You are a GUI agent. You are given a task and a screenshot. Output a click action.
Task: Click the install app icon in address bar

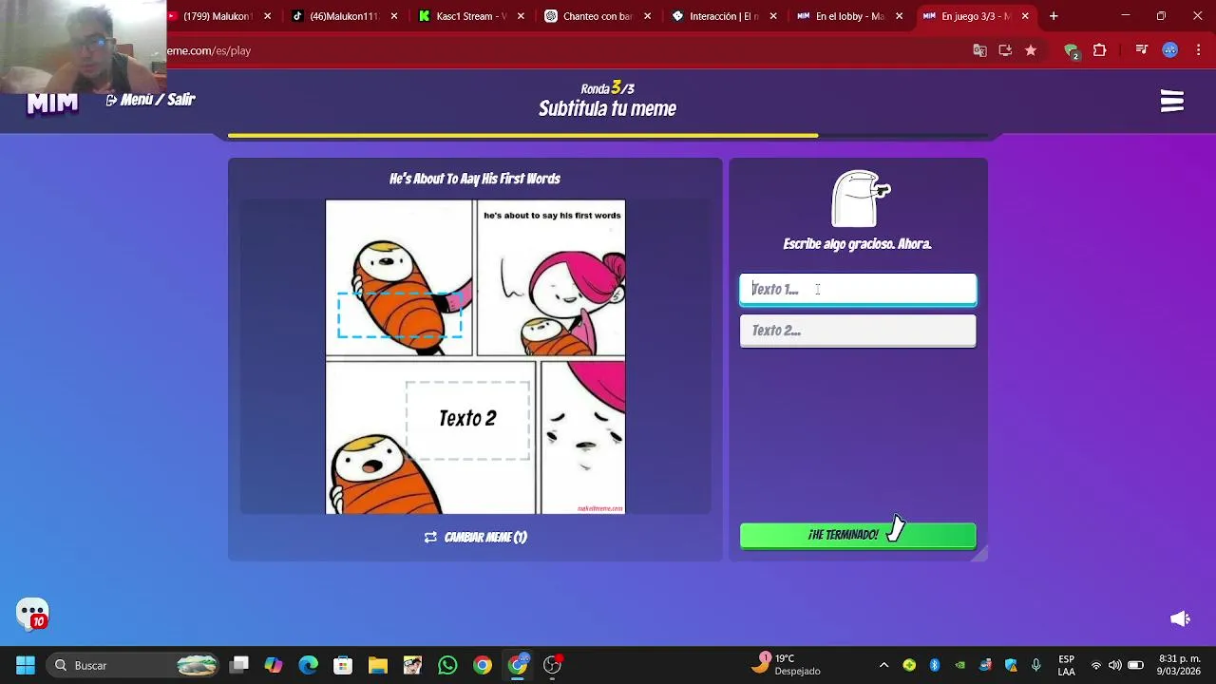tap(1005, 50)
